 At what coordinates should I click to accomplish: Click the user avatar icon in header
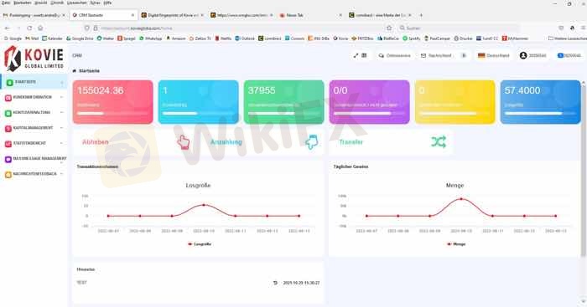click(523, 55)
